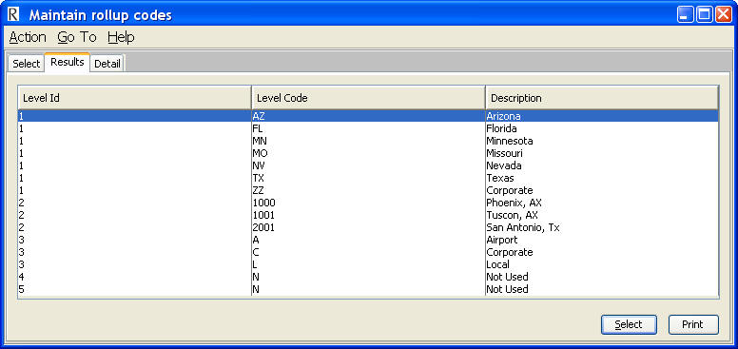Select the Nevada row
738x349 pixels.
point(368,165)
